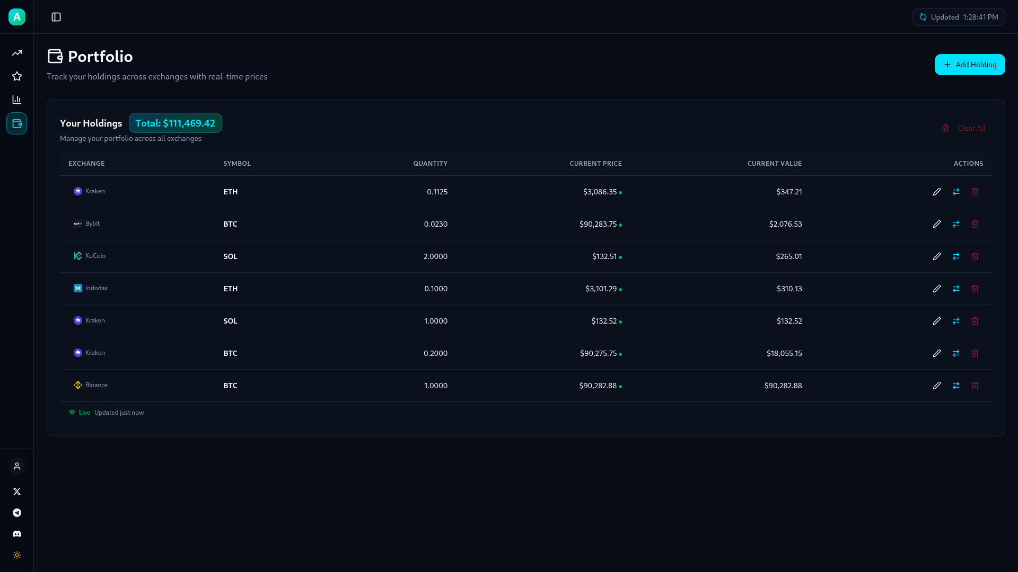
Task: Click the Add Holding button
Action: (970, 64)
